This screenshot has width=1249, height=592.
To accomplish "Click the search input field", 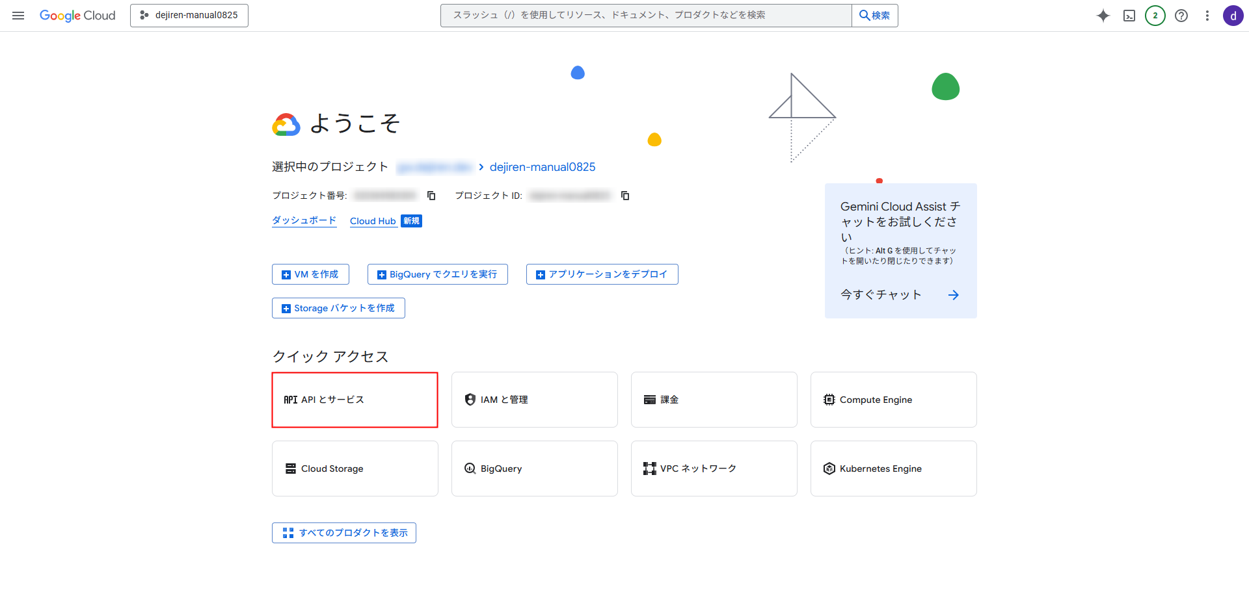I will point(645,16).
